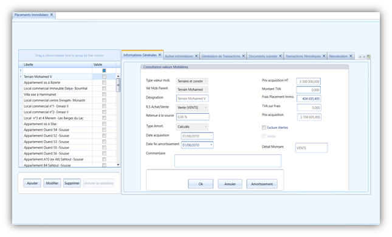Click the Valide checkbox in the form
The image size is (392, 237).
(x=264, y=136)
